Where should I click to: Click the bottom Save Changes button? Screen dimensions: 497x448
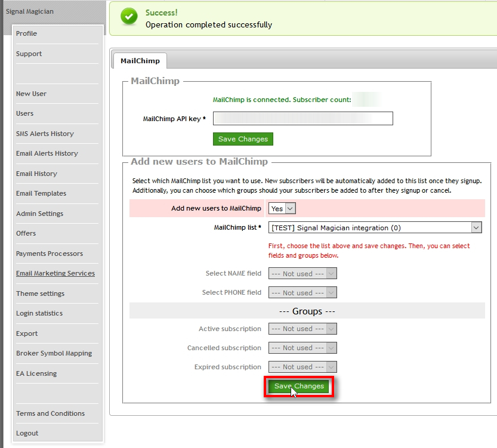coord(299,386)
